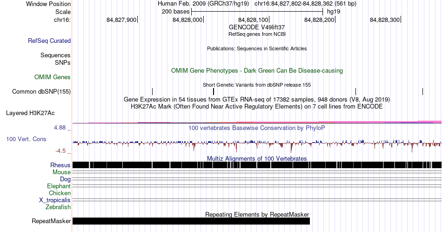
Task: Select the SNPs track label
Action: (63, 62)
